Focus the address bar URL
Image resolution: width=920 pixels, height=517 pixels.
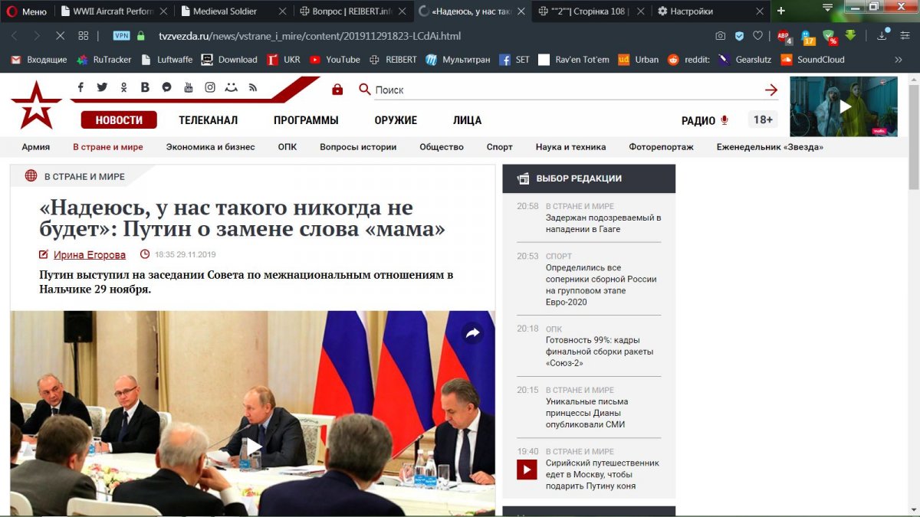click(x=309, y=36)
